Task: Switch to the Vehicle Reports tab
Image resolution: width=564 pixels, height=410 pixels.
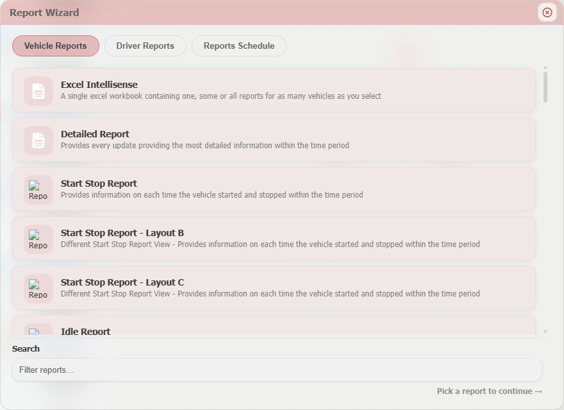Action: [x=55, y=46]
